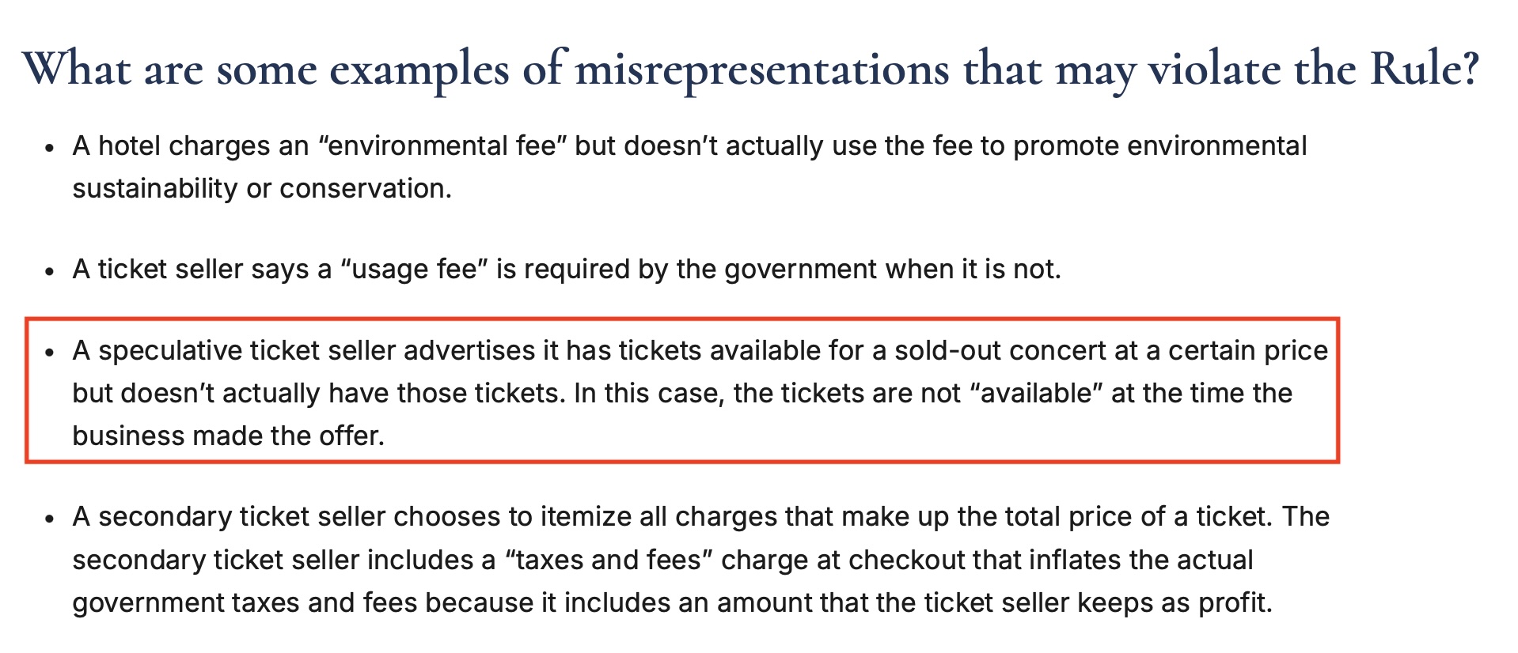Click the bullet marker before the secondary ticket seller example

(50, 519)
